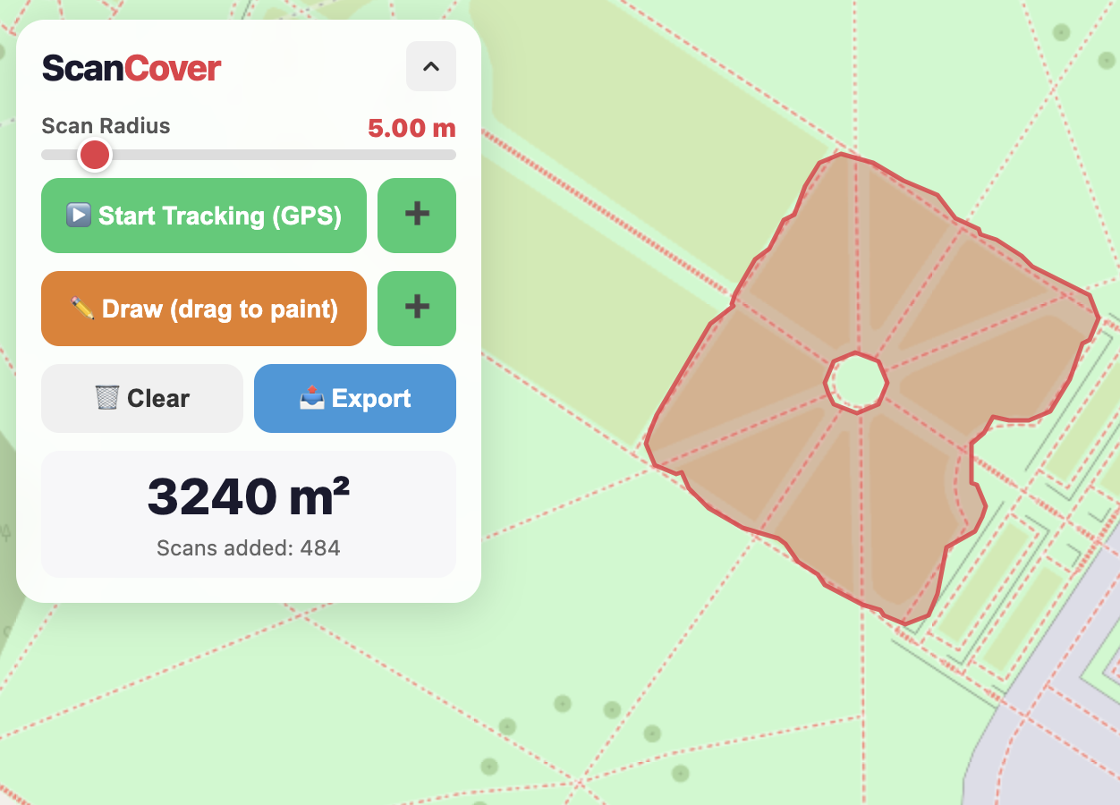Viewport: 1120px width, 805px height.
Task: Click the right end of the Scan Radius track
Action: [451, 155]
